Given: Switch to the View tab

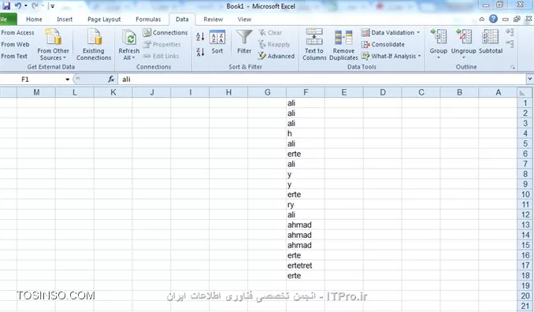Looking at the screenshot, I should click(x=244, y=20).
